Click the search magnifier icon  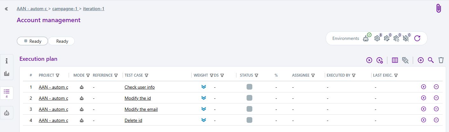[431, 60]
